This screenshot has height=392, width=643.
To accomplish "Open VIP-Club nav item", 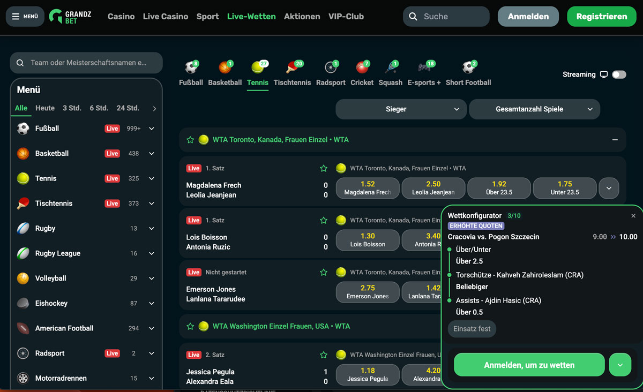I will 346,17.
